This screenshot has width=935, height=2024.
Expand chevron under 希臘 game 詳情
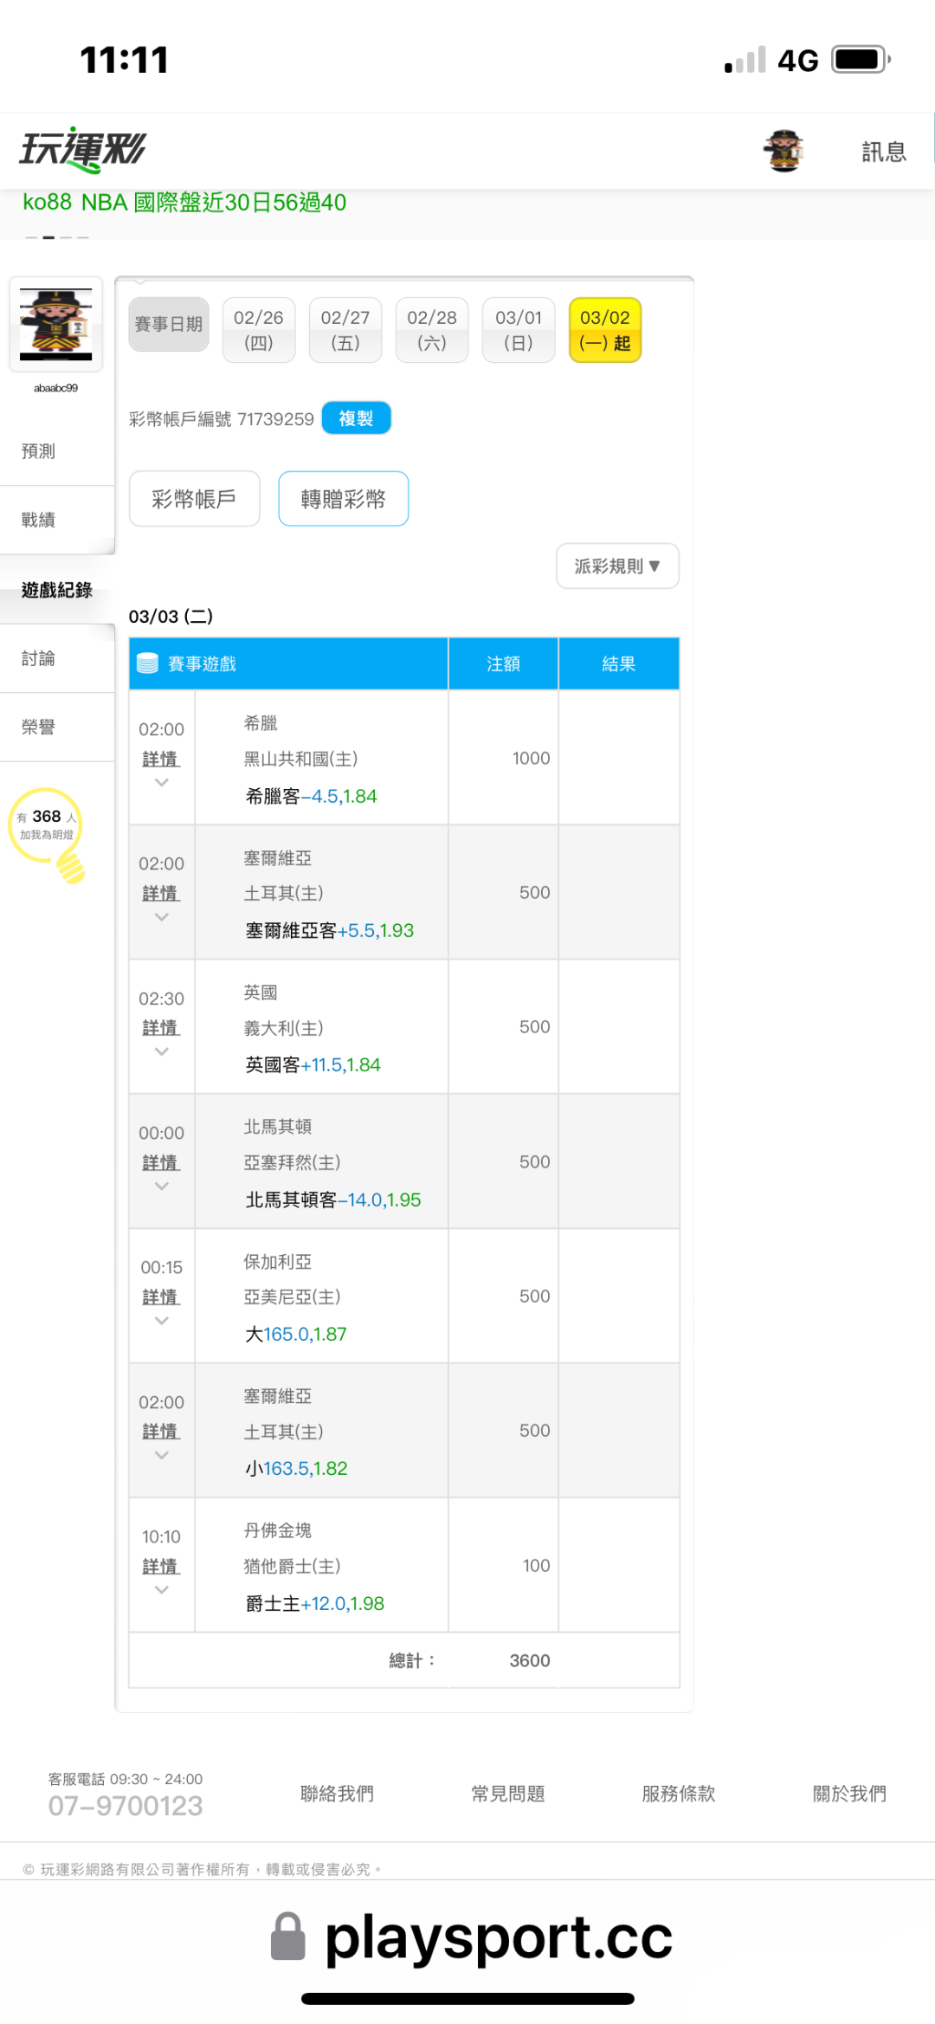pos(161,783)
